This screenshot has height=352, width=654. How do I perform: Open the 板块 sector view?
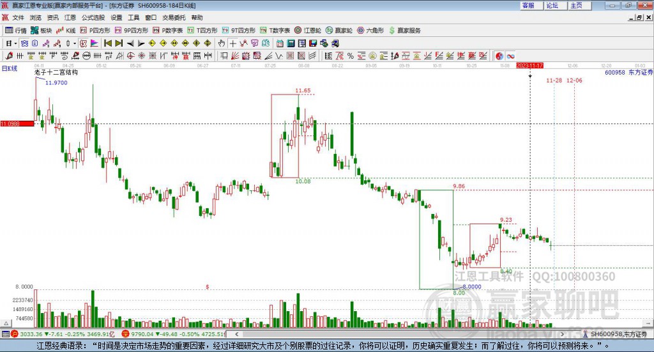42,31
